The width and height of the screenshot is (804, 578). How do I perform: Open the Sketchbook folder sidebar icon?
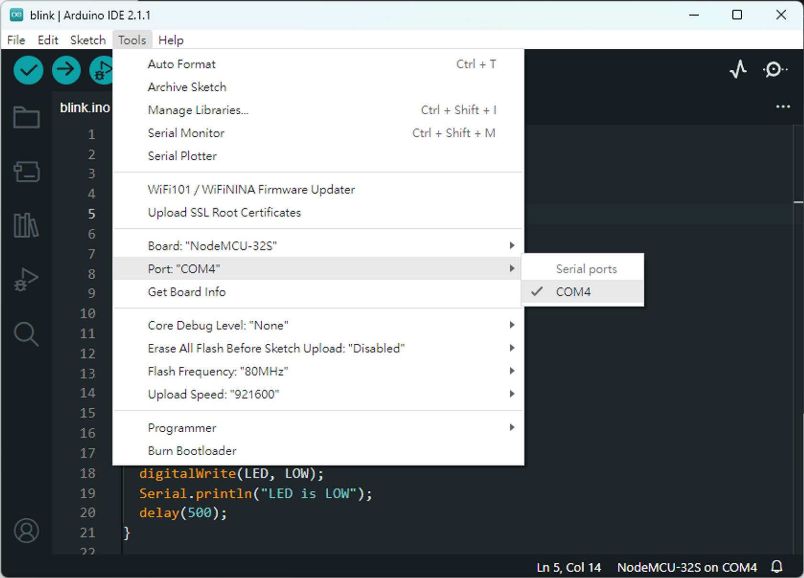(x=26, y=117)
